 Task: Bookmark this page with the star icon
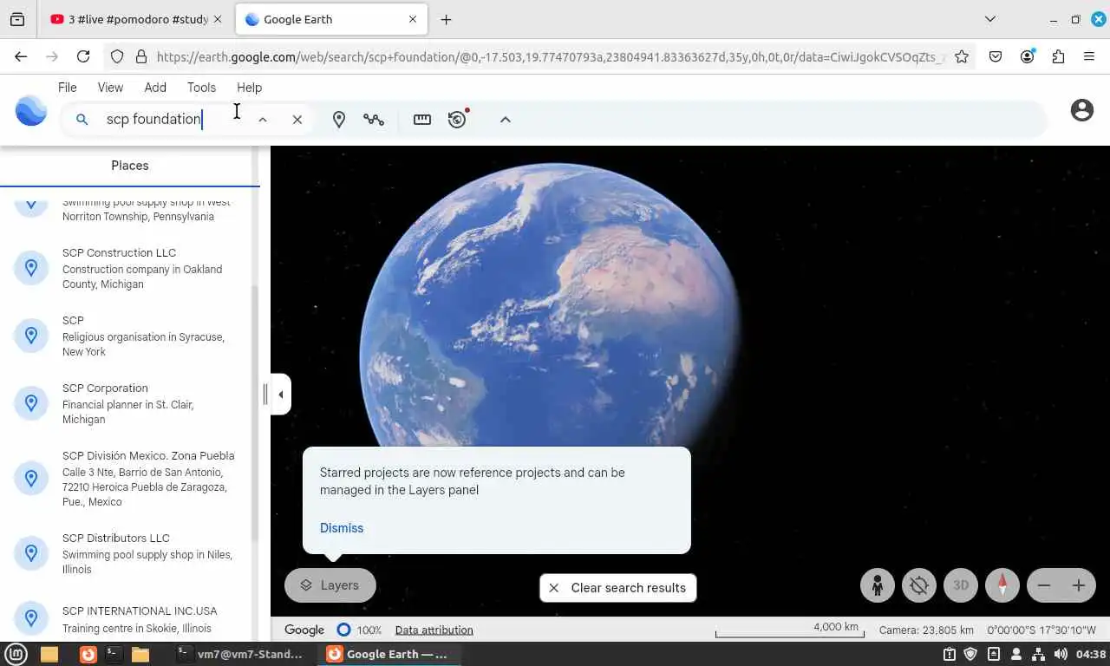coord(962,56)
